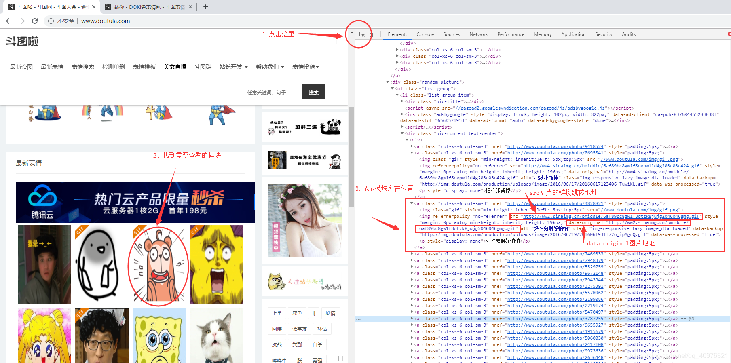Focus the 任意关键词、句子 search field

tap(273, 92)
